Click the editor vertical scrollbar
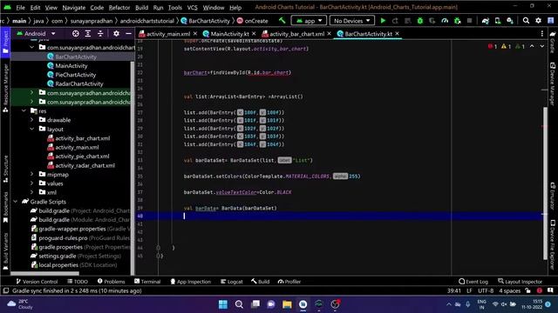The width and height of the screenshot is (558, 313). 545,183
